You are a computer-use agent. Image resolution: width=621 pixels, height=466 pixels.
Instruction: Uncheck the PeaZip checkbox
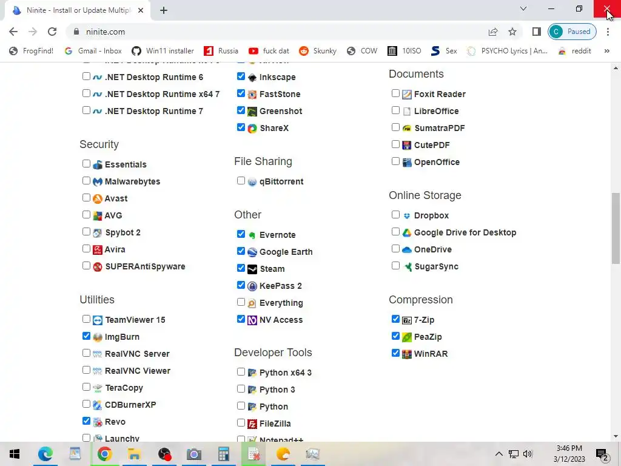(x=395, y=336)
